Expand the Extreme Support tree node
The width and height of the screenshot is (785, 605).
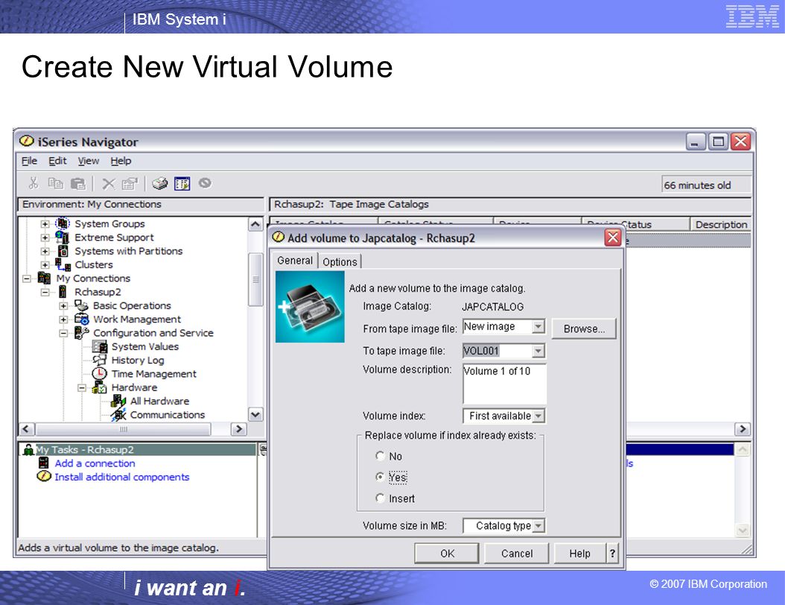pyautogui.click(x=45, y=238)
